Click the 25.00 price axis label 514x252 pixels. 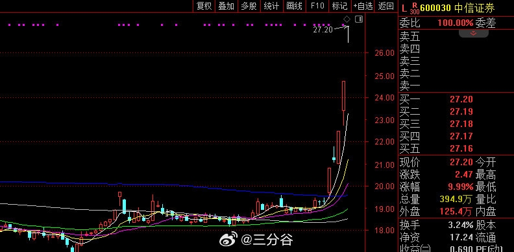click(384, 76)
